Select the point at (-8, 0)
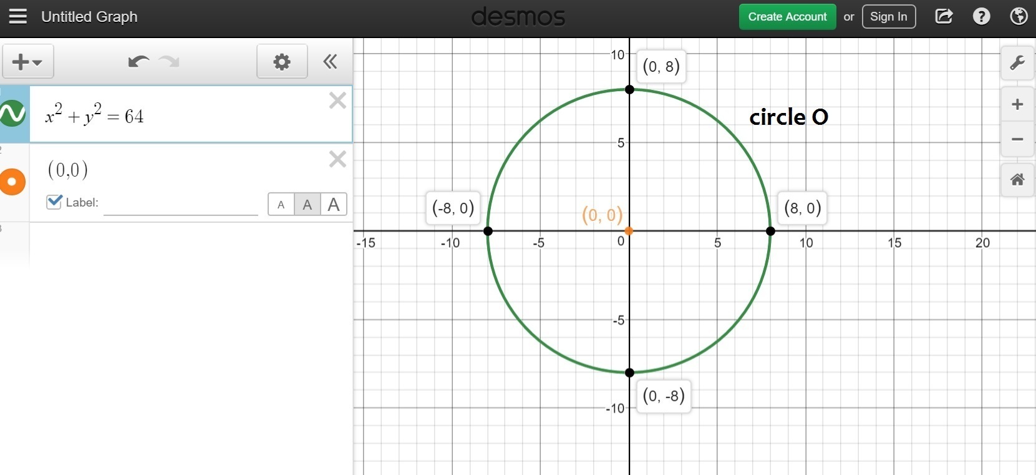This screenshot has height=475, width=1036. pos(488,231)
